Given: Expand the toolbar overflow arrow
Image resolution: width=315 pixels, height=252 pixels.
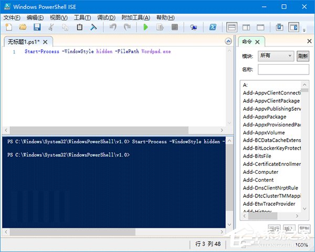Looking at the screenshot, I should pyautogui.click(x=304, y=29).
